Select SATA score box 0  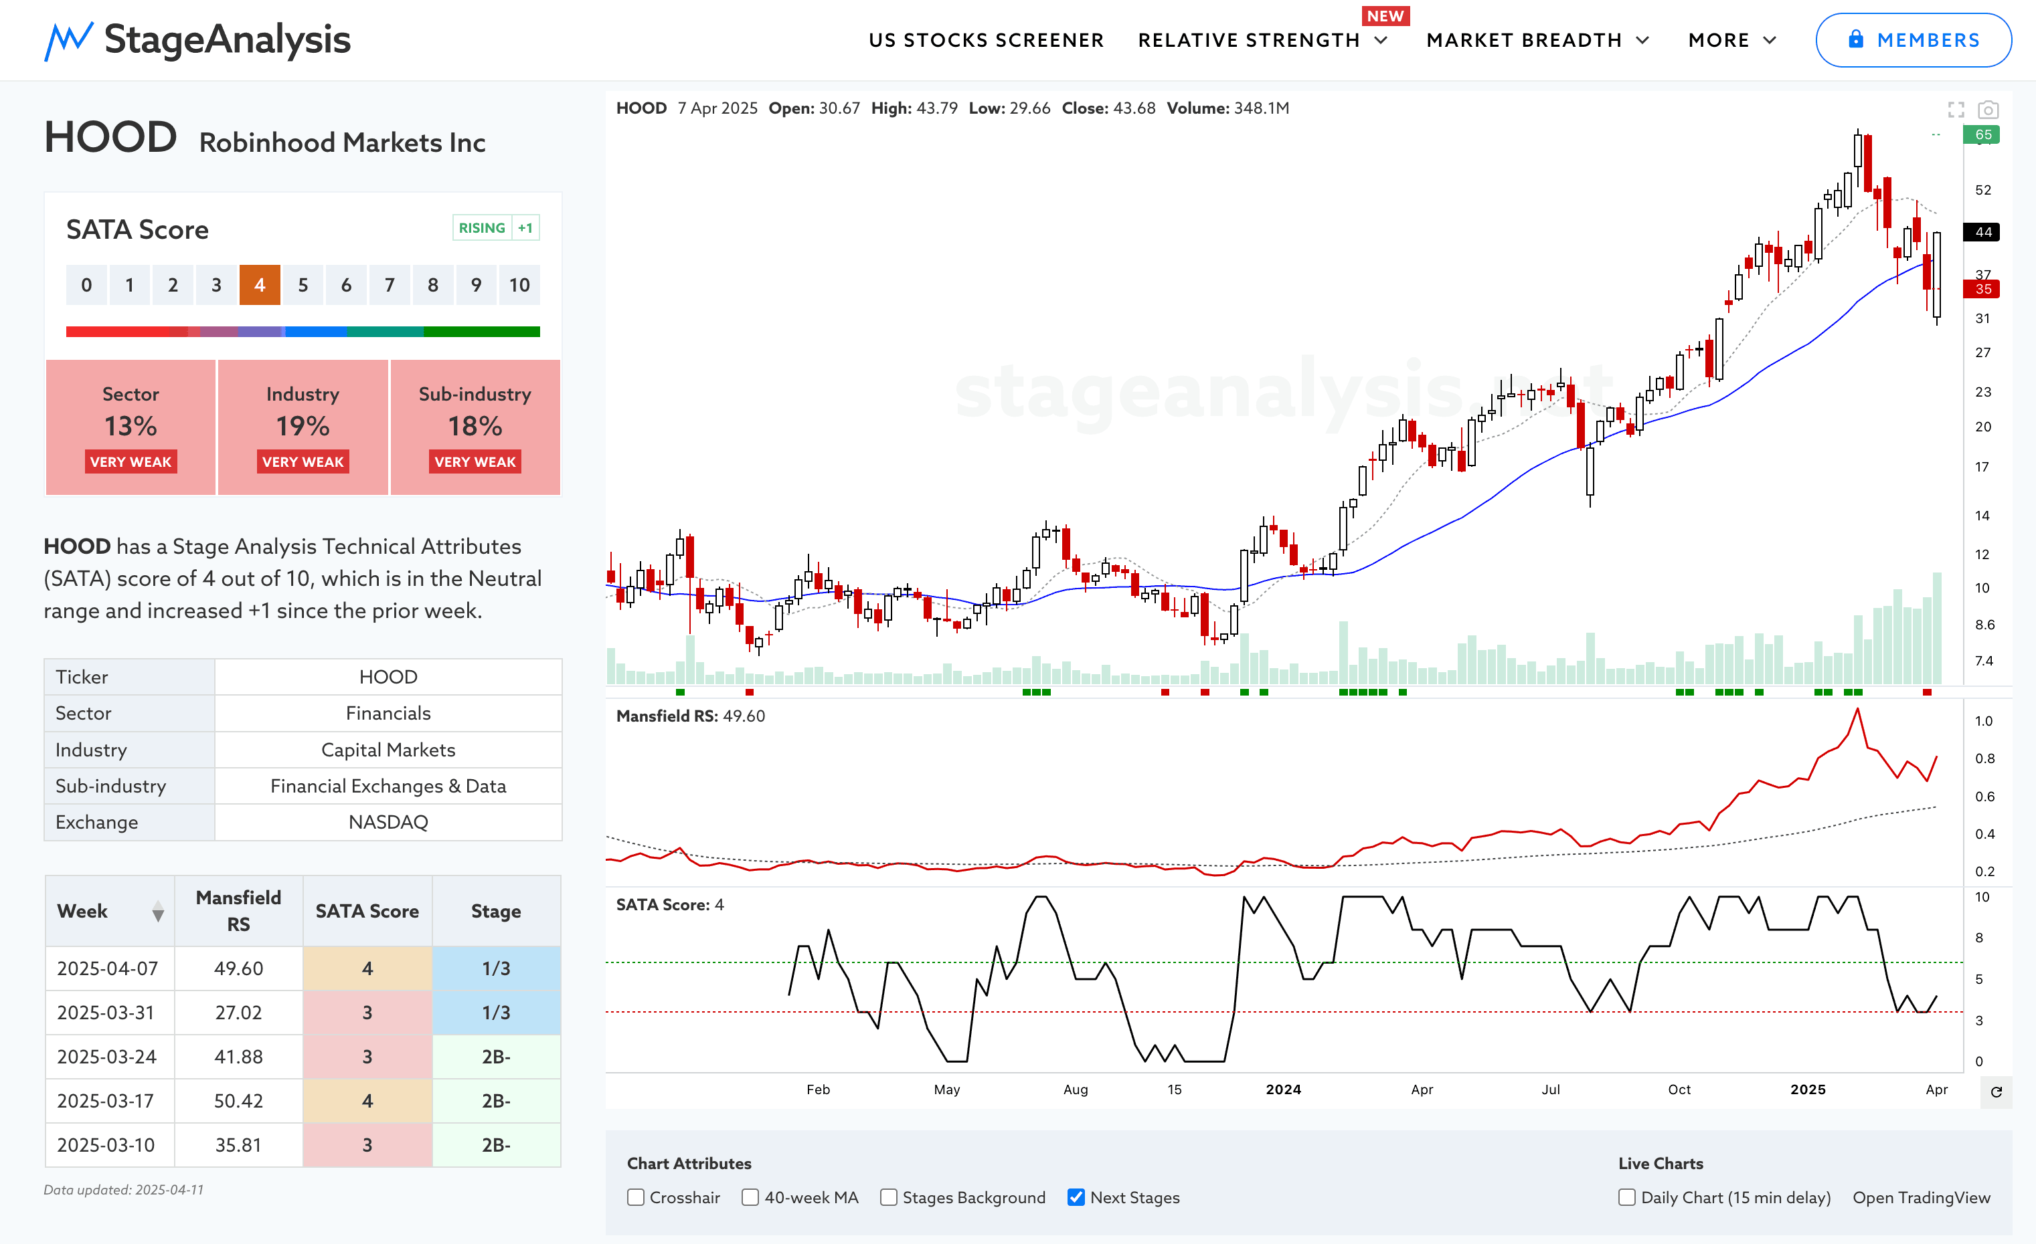tap(87, 285)
